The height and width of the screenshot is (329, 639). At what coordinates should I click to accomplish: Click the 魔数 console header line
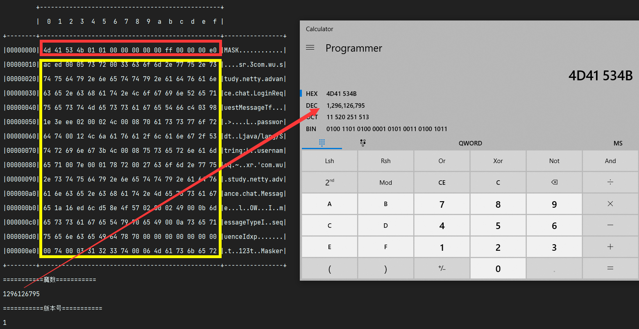point(49,280)
